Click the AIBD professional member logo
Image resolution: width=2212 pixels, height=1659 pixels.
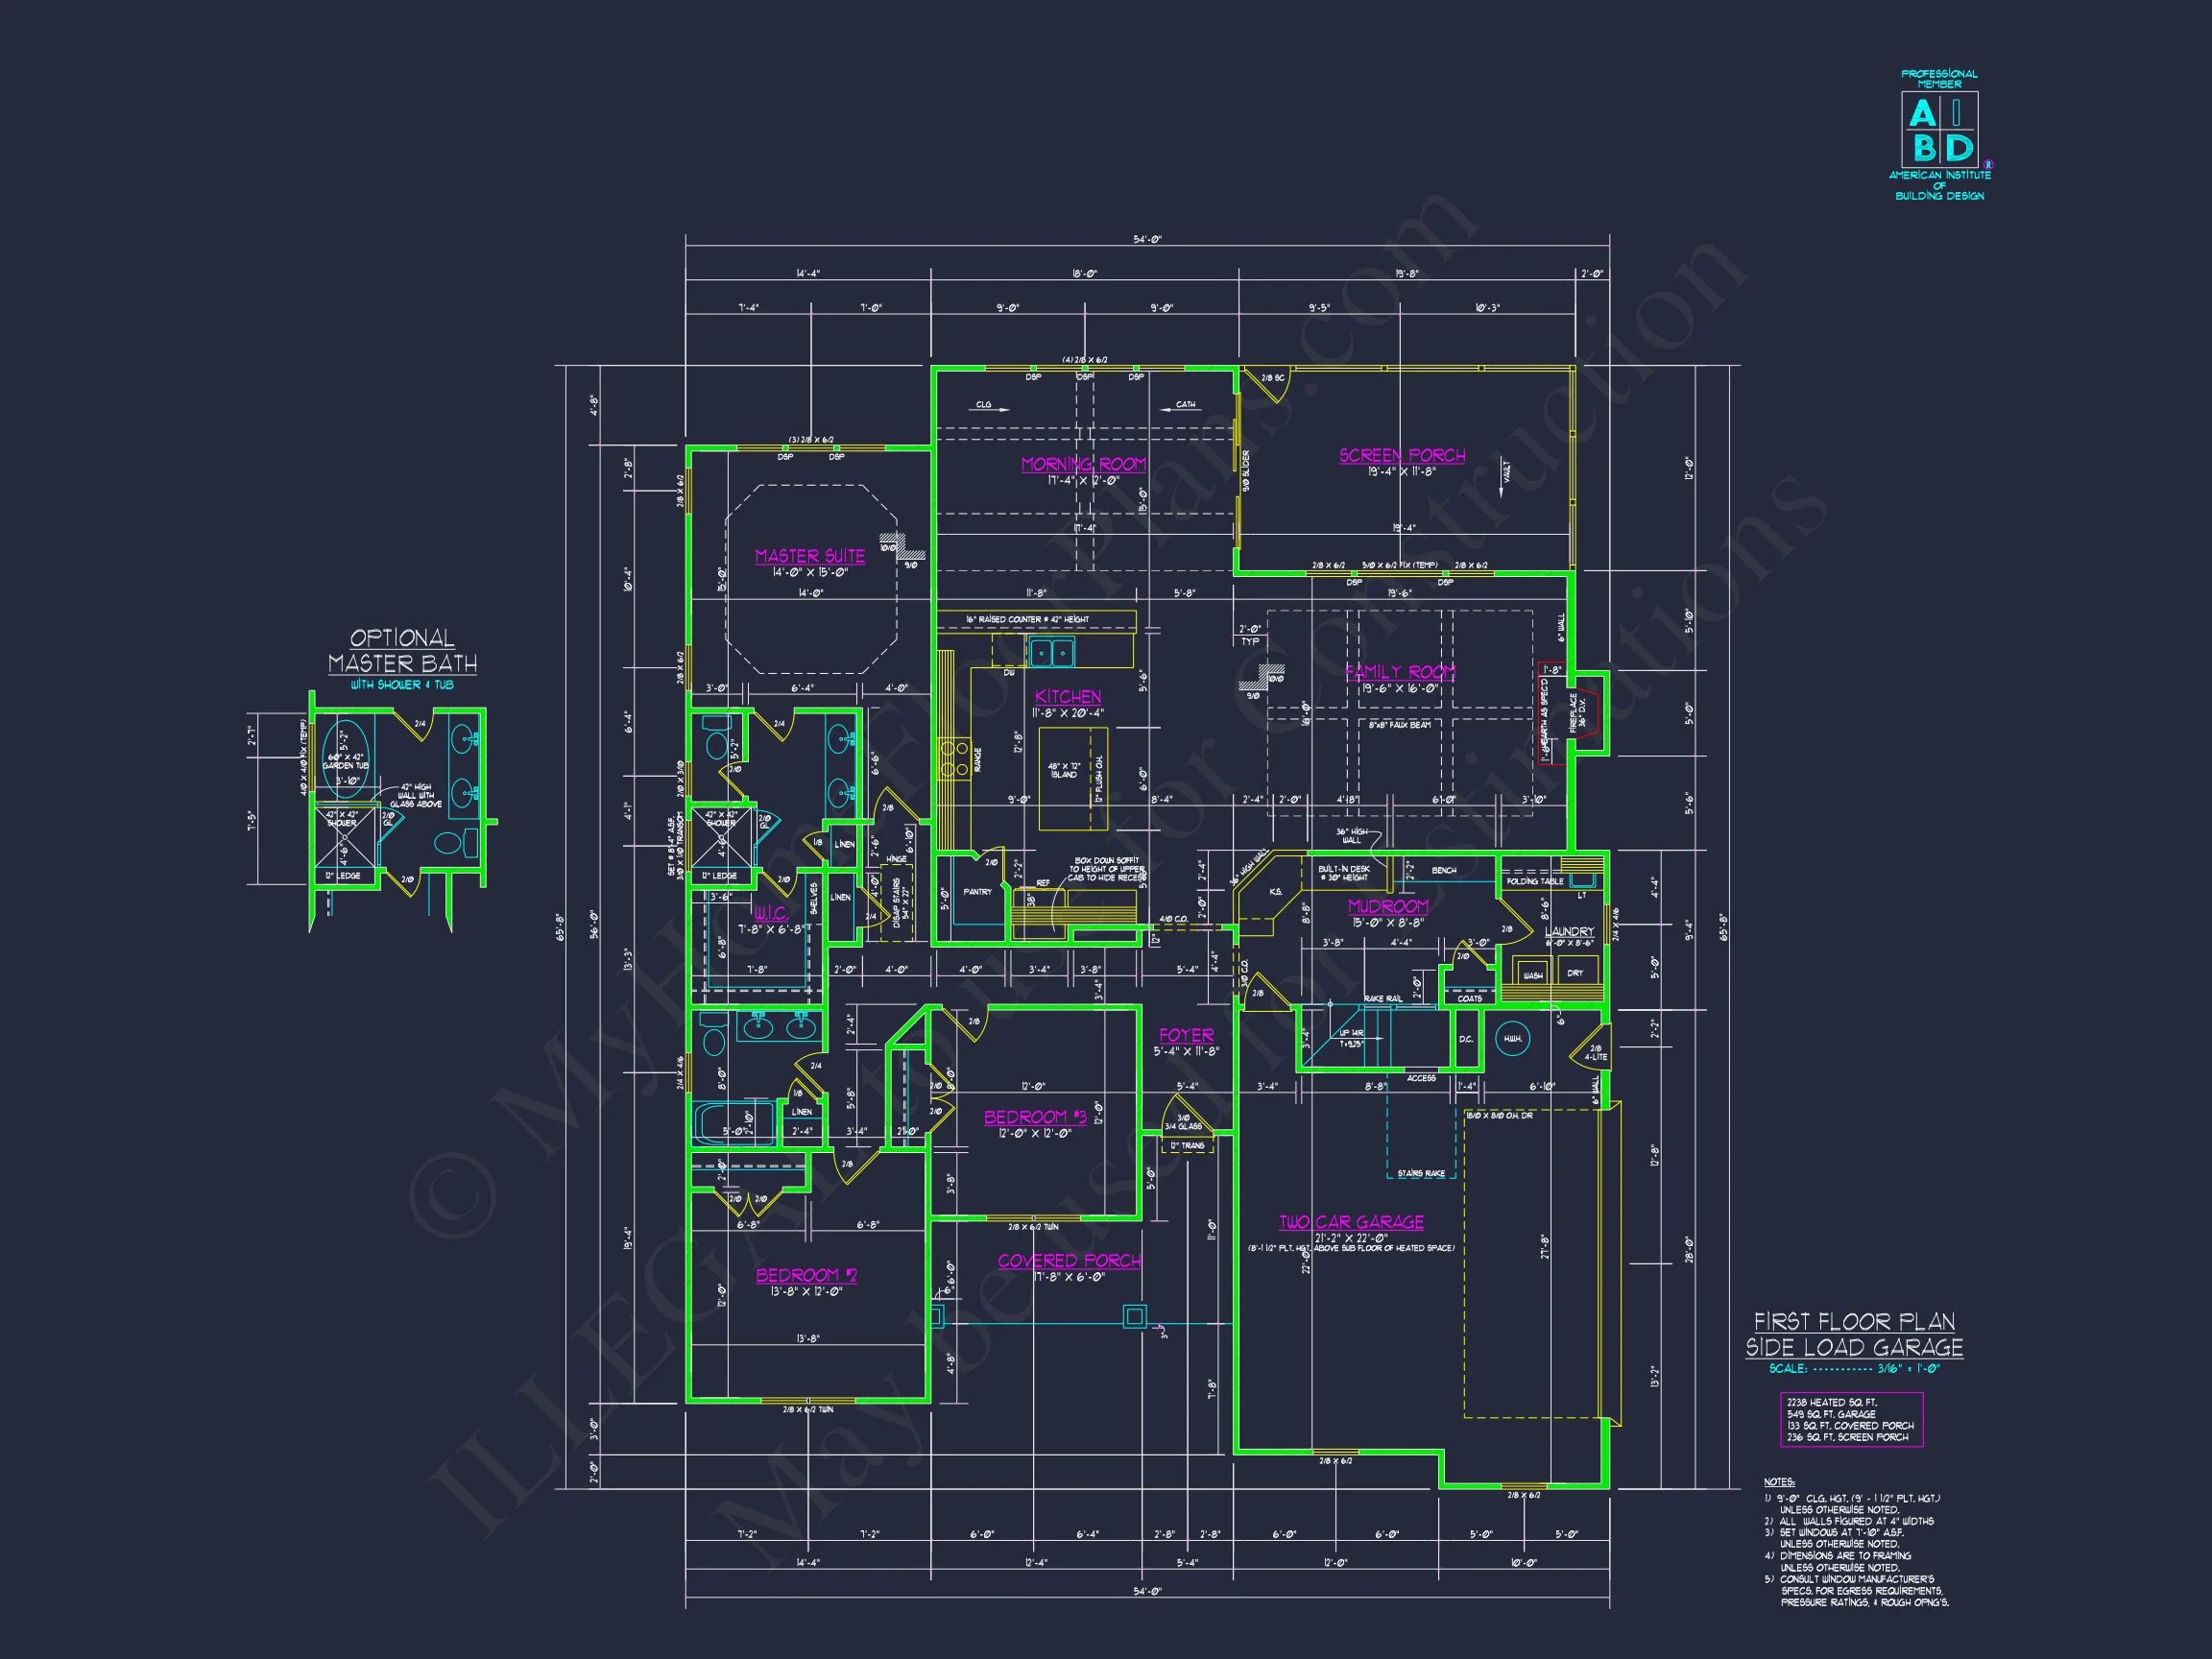[x=1939, y=131]
